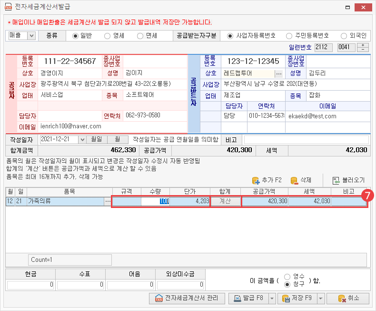Screen dimensions: 376x311
Task: Click recipient registration number 123-12-12345
Action: (x=253, y=61)
